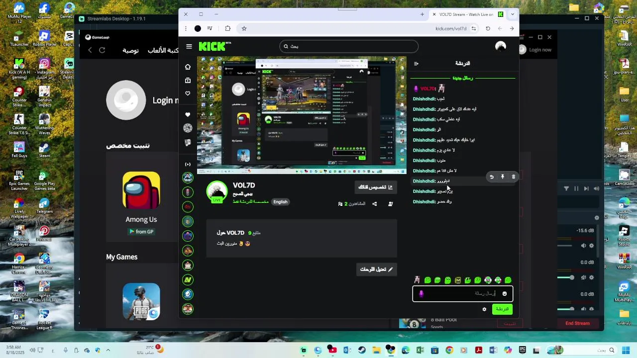Open the tab search dropdown arrow
Image resolution: width=637 pixels, height=358 pixels.
(512, 14)
